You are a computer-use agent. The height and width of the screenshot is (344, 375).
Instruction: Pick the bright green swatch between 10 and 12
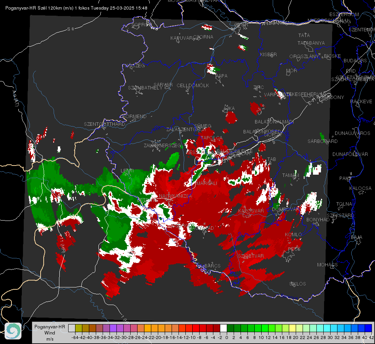tap(265, 328)
